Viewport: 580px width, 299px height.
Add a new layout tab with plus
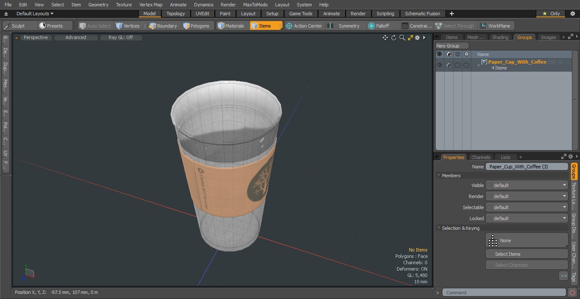coord(451,14)
